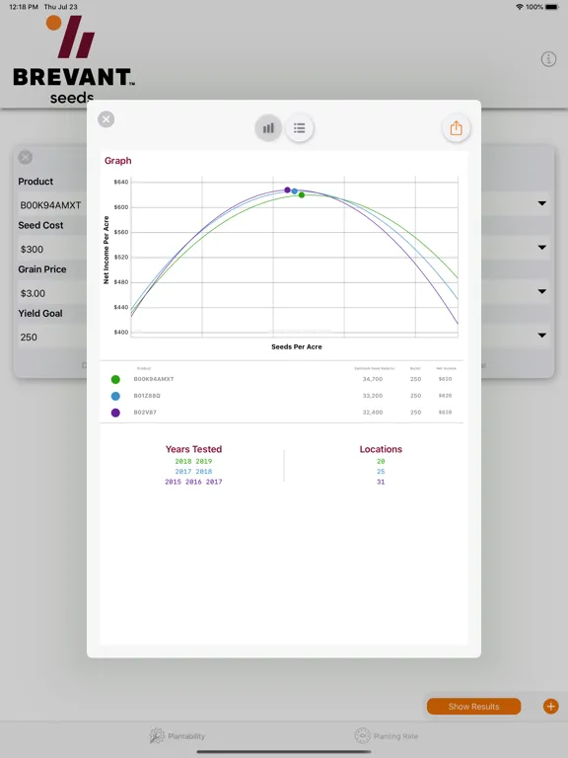
Task: Select the $3.00 grain price field
Action: (52, 293)
